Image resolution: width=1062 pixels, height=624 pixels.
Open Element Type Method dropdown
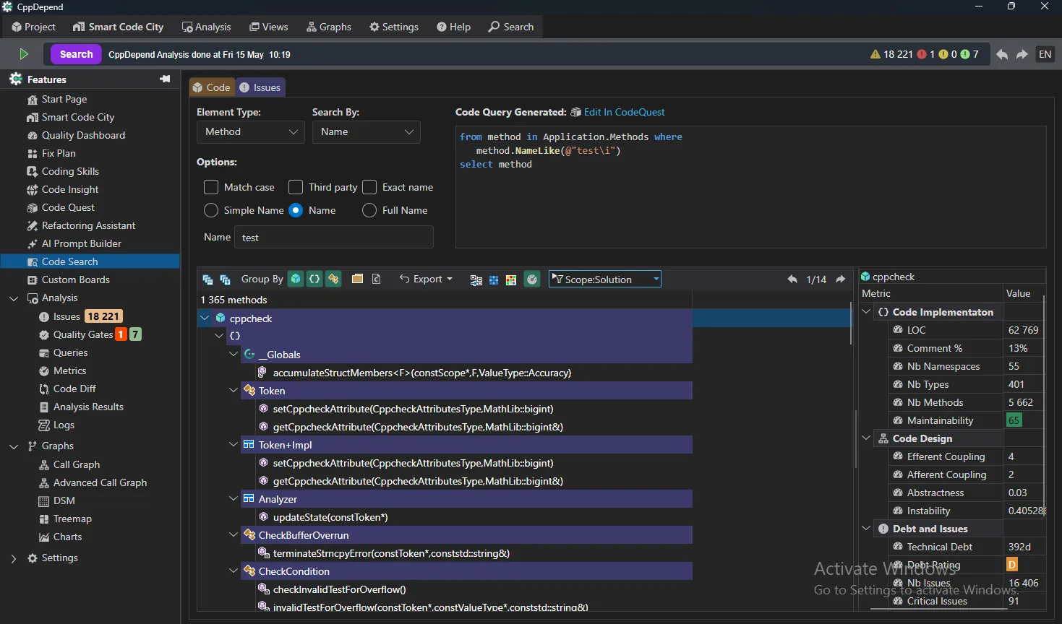[251, 131]
